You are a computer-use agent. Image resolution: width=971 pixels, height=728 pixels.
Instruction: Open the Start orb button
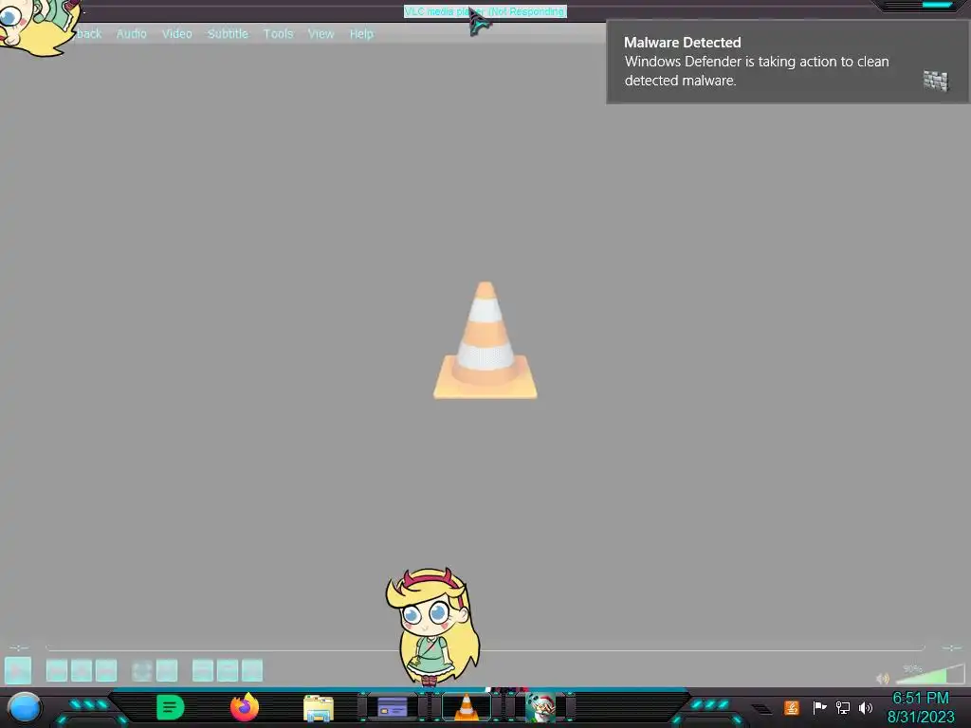pos(24,708)
